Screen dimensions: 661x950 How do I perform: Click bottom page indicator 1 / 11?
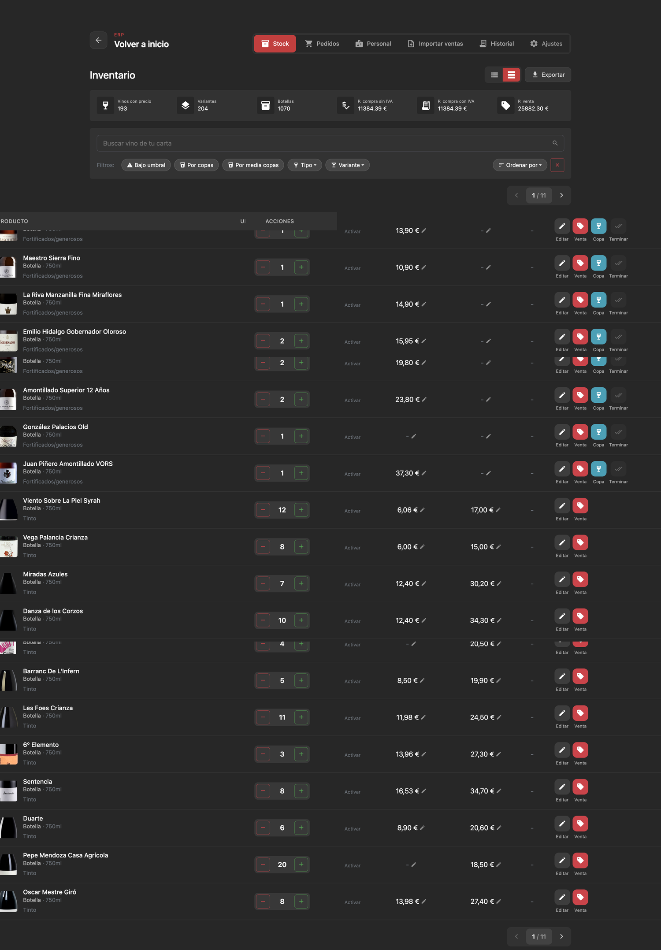tap(539, 936)
